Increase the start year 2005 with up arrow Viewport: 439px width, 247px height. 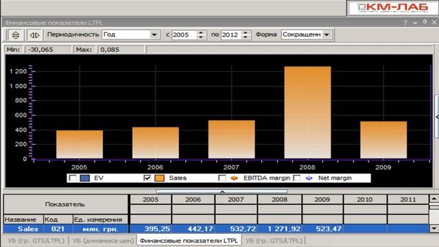(201, 32)
